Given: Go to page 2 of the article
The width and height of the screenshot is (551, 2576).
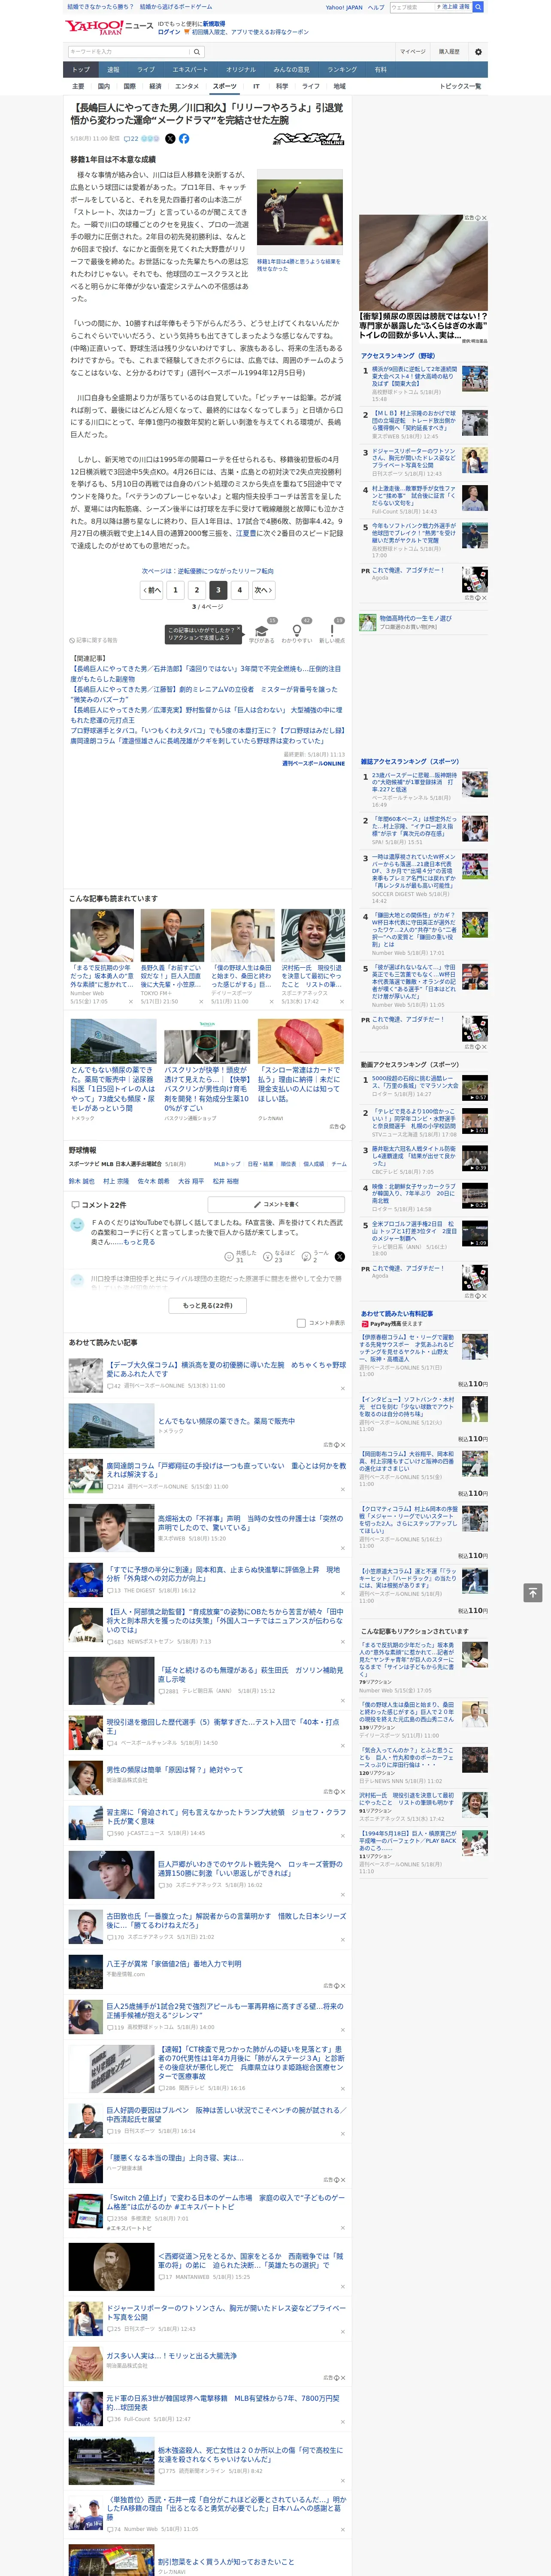Looking at the screenshot, I should tap(197, 590).
